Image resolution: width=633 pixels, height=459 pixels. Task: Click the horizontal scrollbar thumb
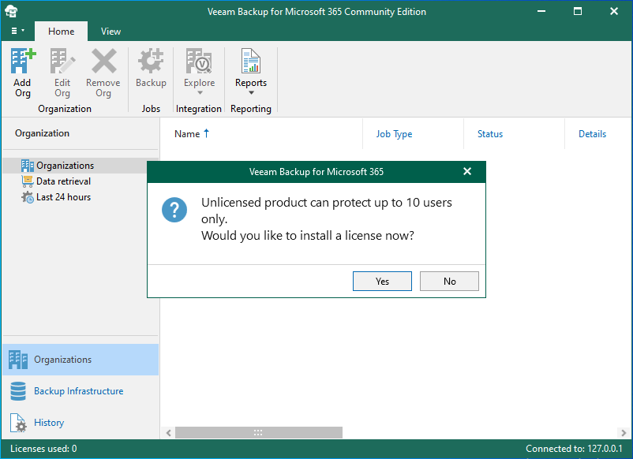(258, 433)
